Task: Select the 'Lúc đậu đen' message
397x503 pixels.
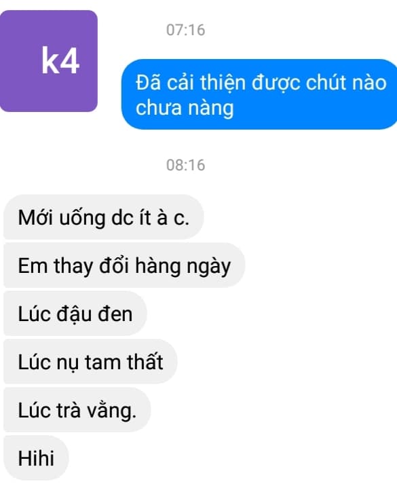Action: coord(75,314)
